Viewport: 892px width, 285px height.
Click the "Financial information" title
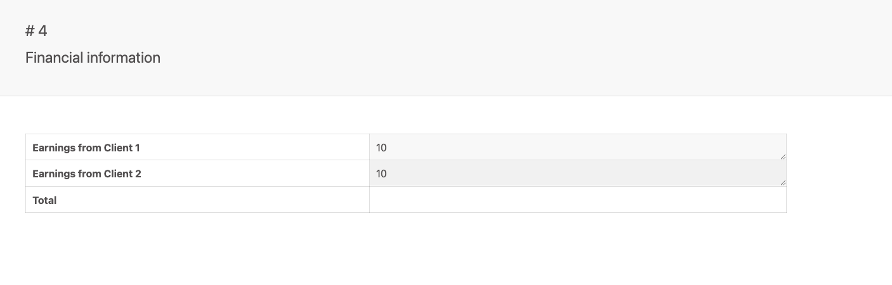[x=93, y=58]
